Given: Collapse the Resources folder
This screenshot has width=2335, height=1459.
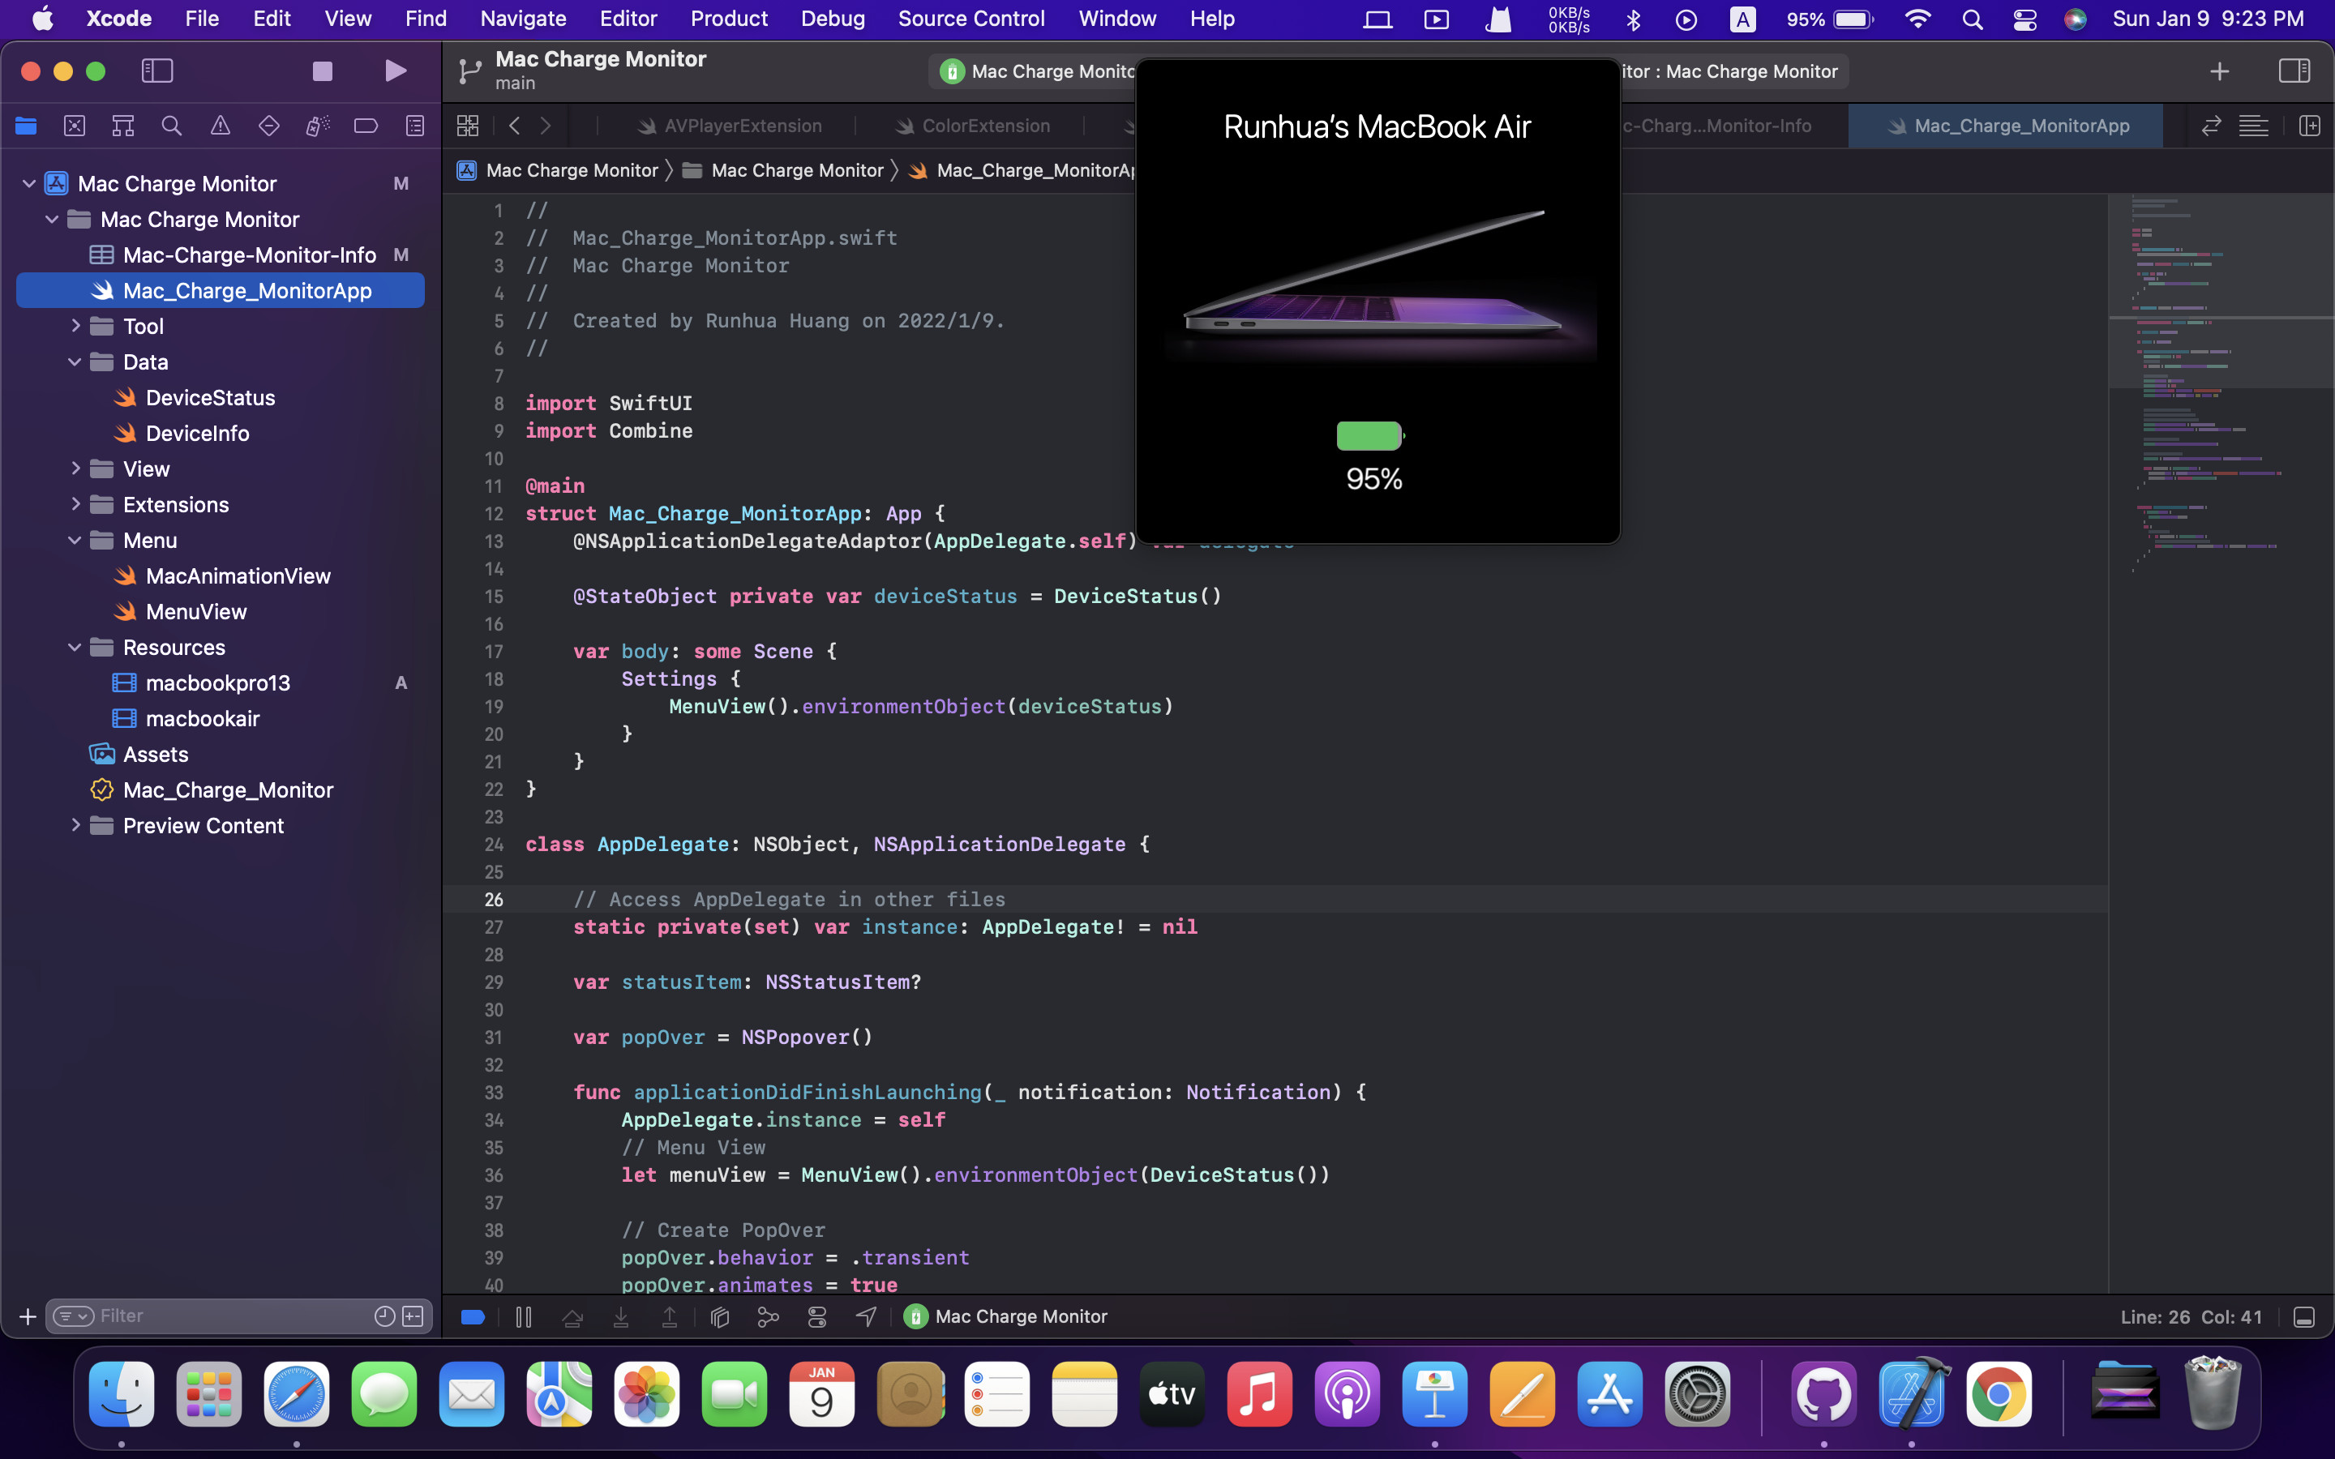Looking at the screenshot, I should click(75, 648).
